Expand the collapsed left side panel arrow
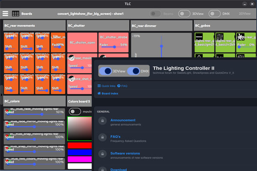 [x=1, y=89]
